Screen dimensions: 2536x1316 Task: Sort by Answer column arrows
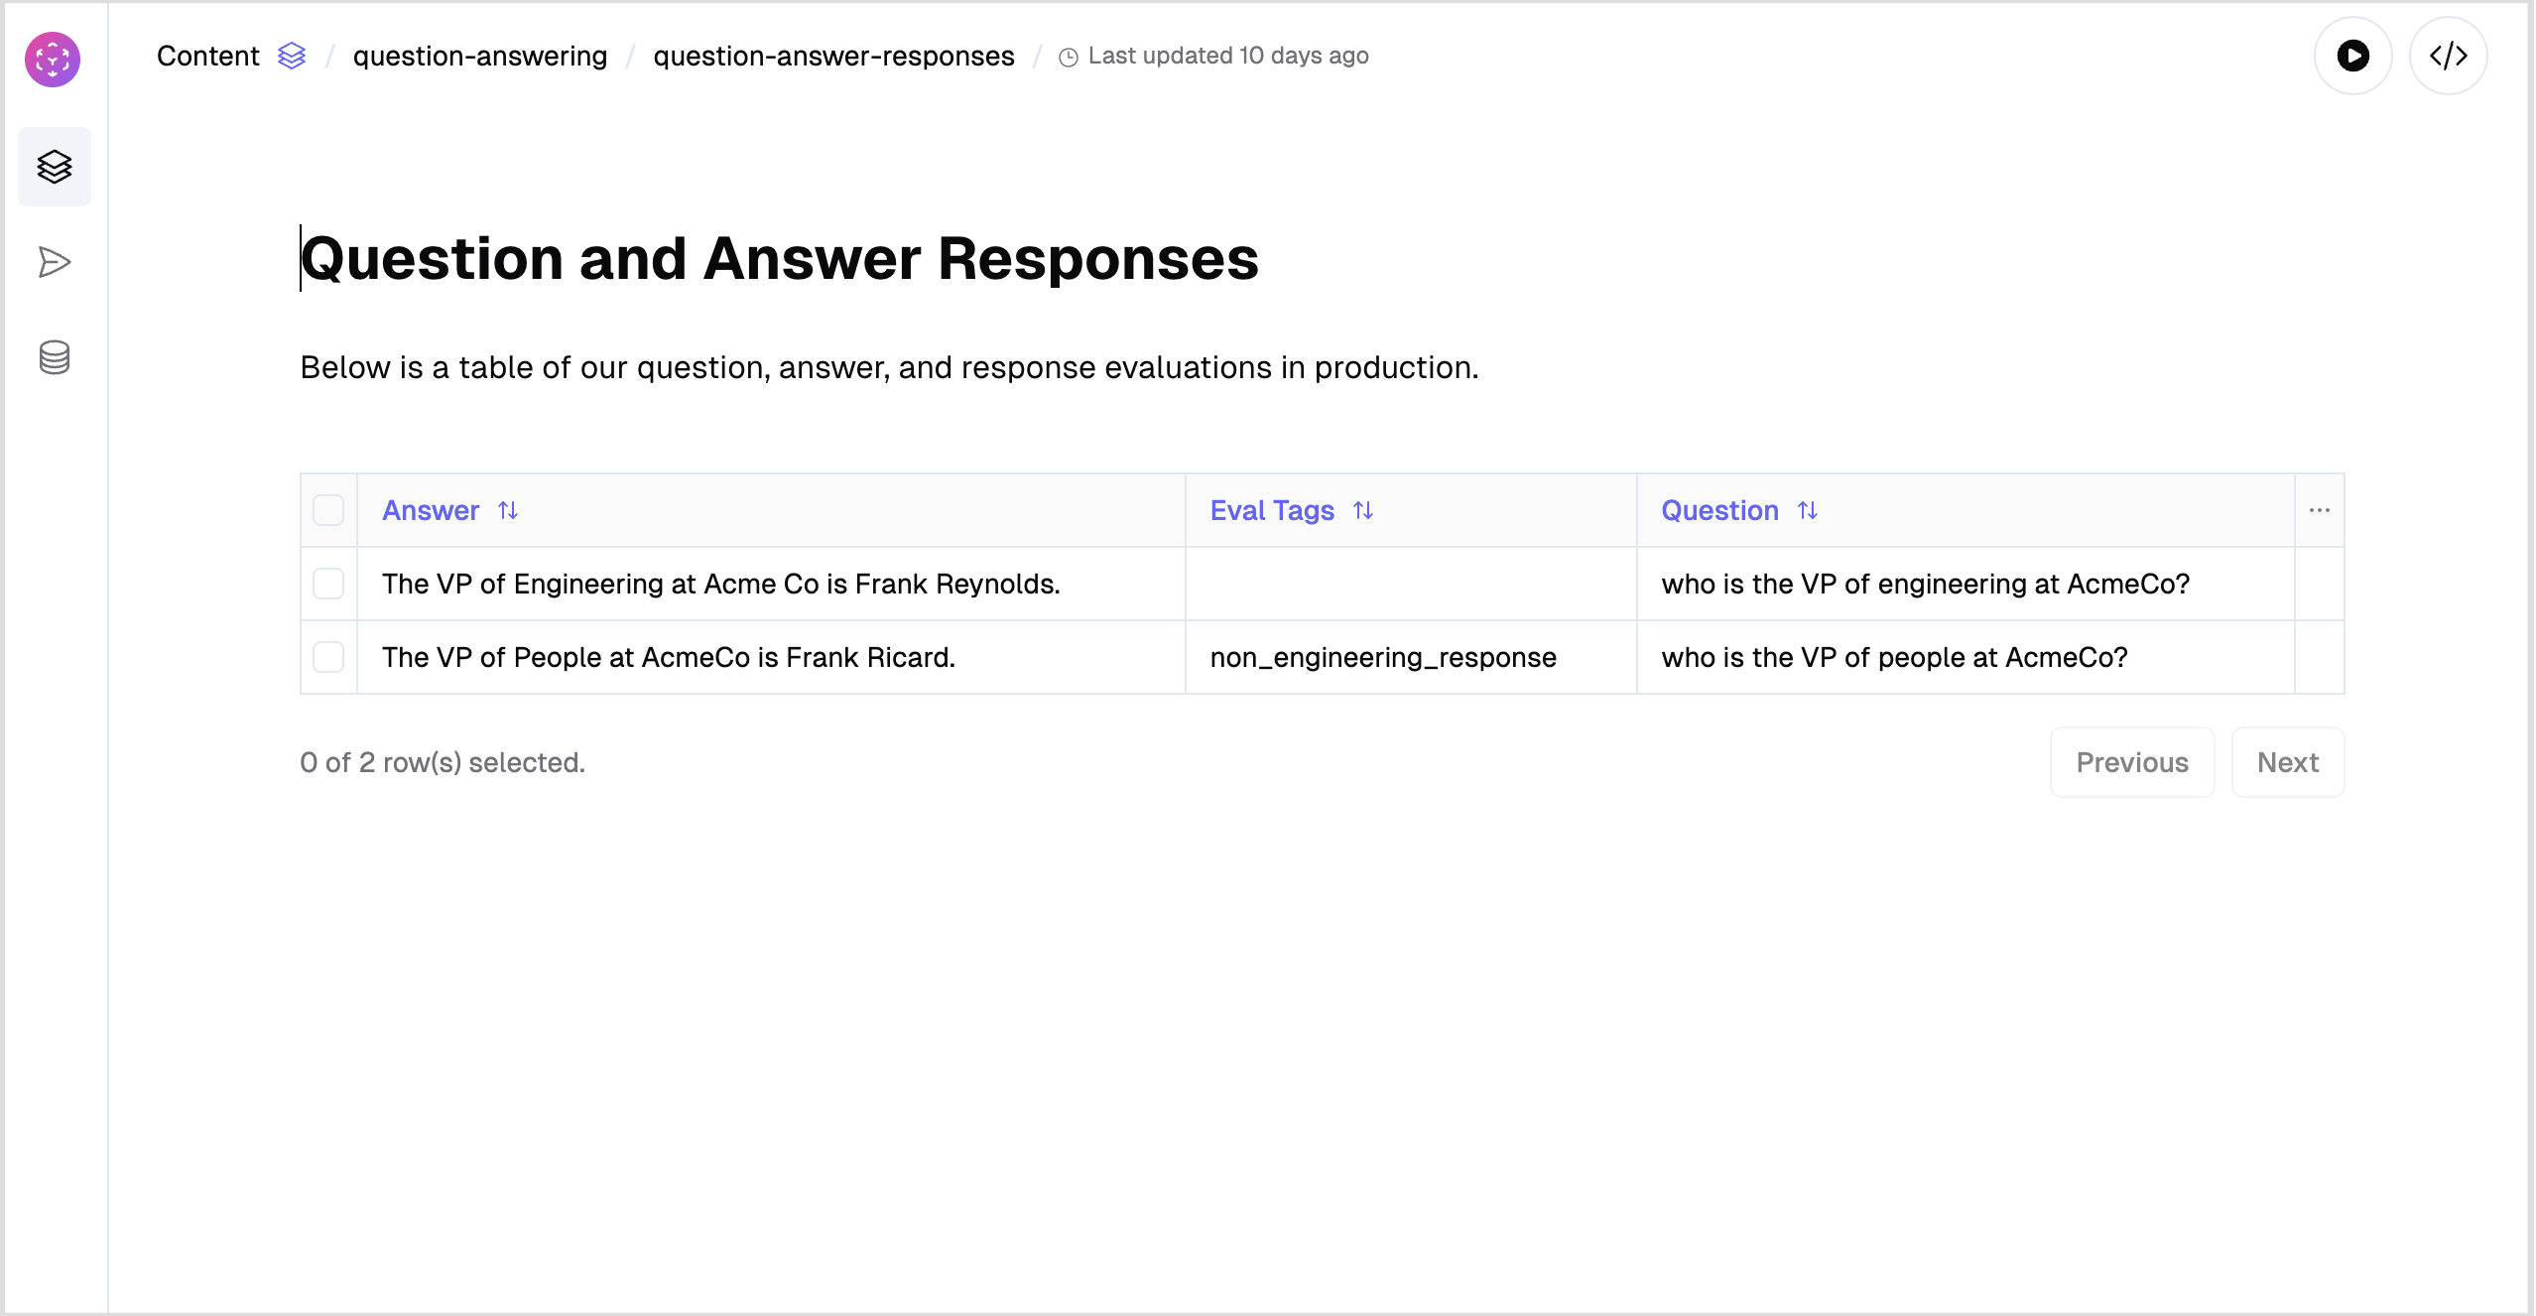coord(508,510)
